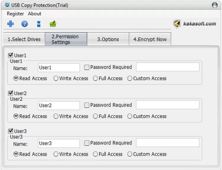The image size is (222, 170).
Task: Enable Password Required for User2
Action: 87,105
